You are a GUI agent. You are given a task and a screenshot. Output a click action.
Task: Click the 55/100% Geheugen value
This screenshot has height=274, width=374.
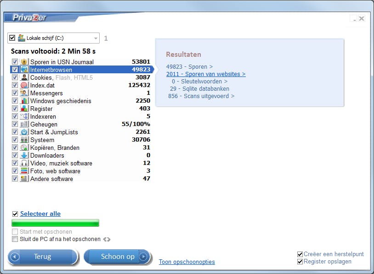point(136,124)
